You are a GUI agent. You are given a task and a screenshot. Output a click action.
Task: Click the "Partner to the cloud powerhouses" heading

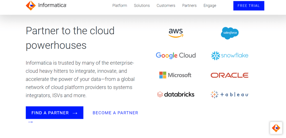coord(70,38)
